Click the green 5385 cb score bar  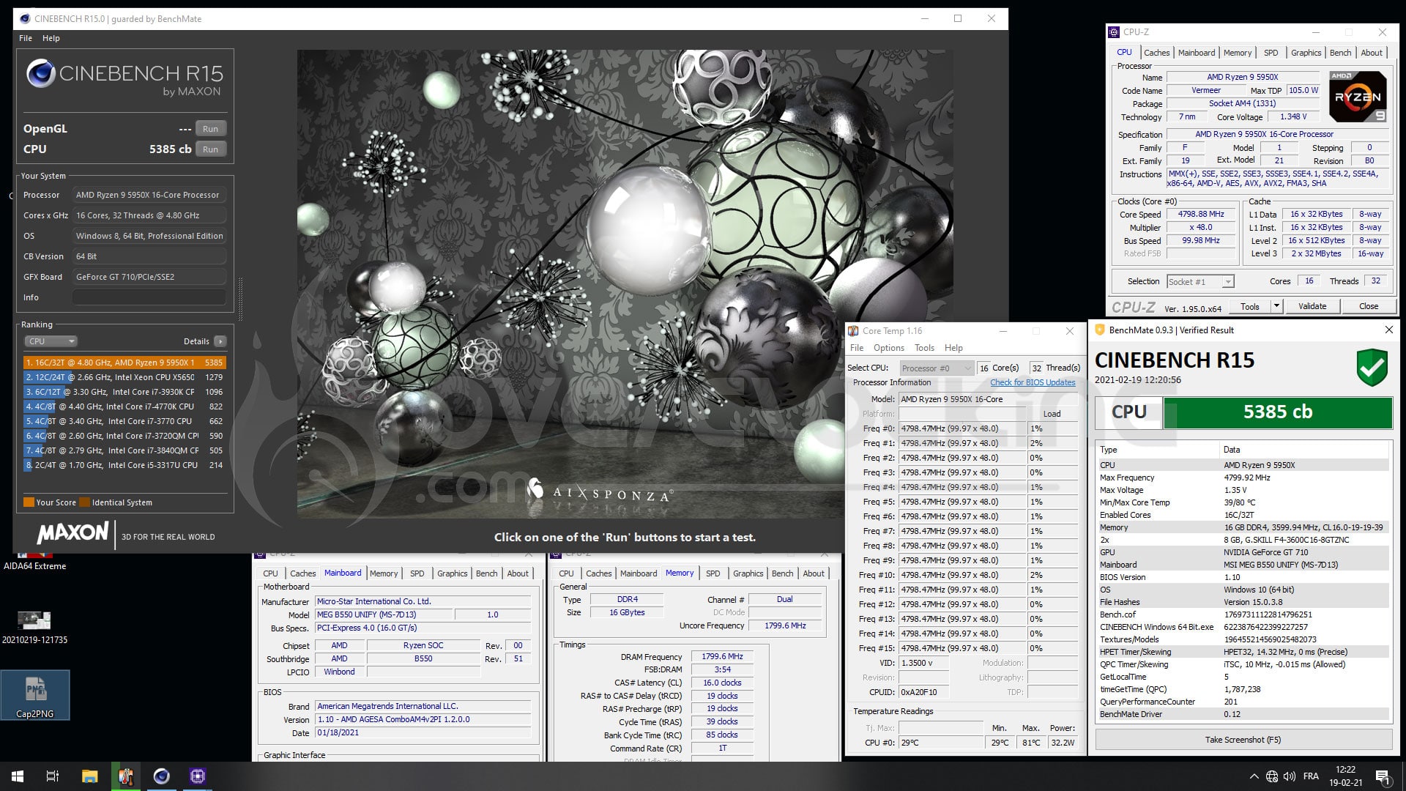[1278, 412]
